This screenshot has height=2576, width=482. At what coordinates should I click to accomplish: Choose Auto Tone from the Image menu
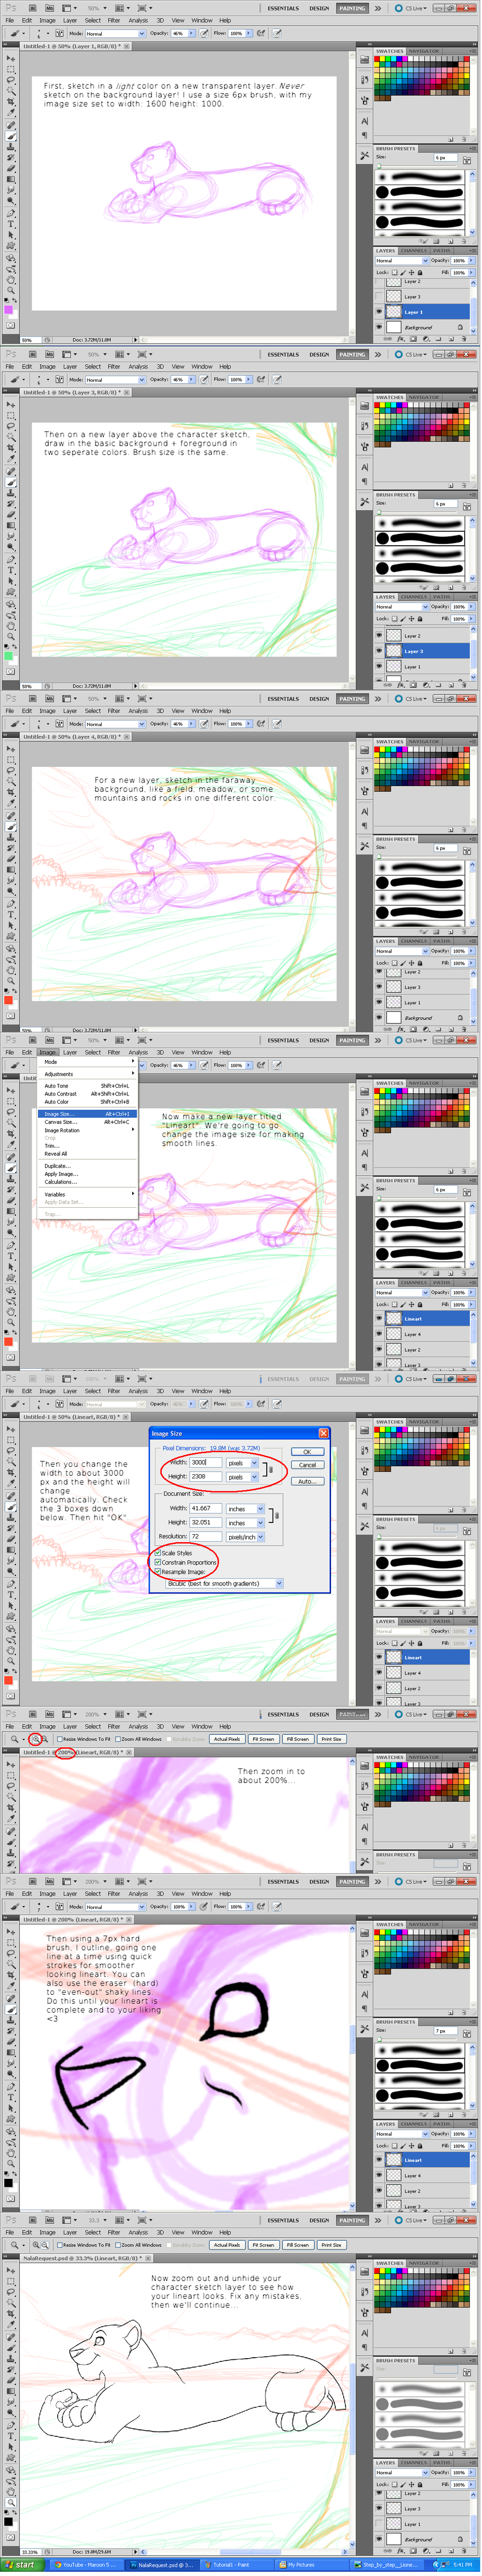click(86, 1086)
